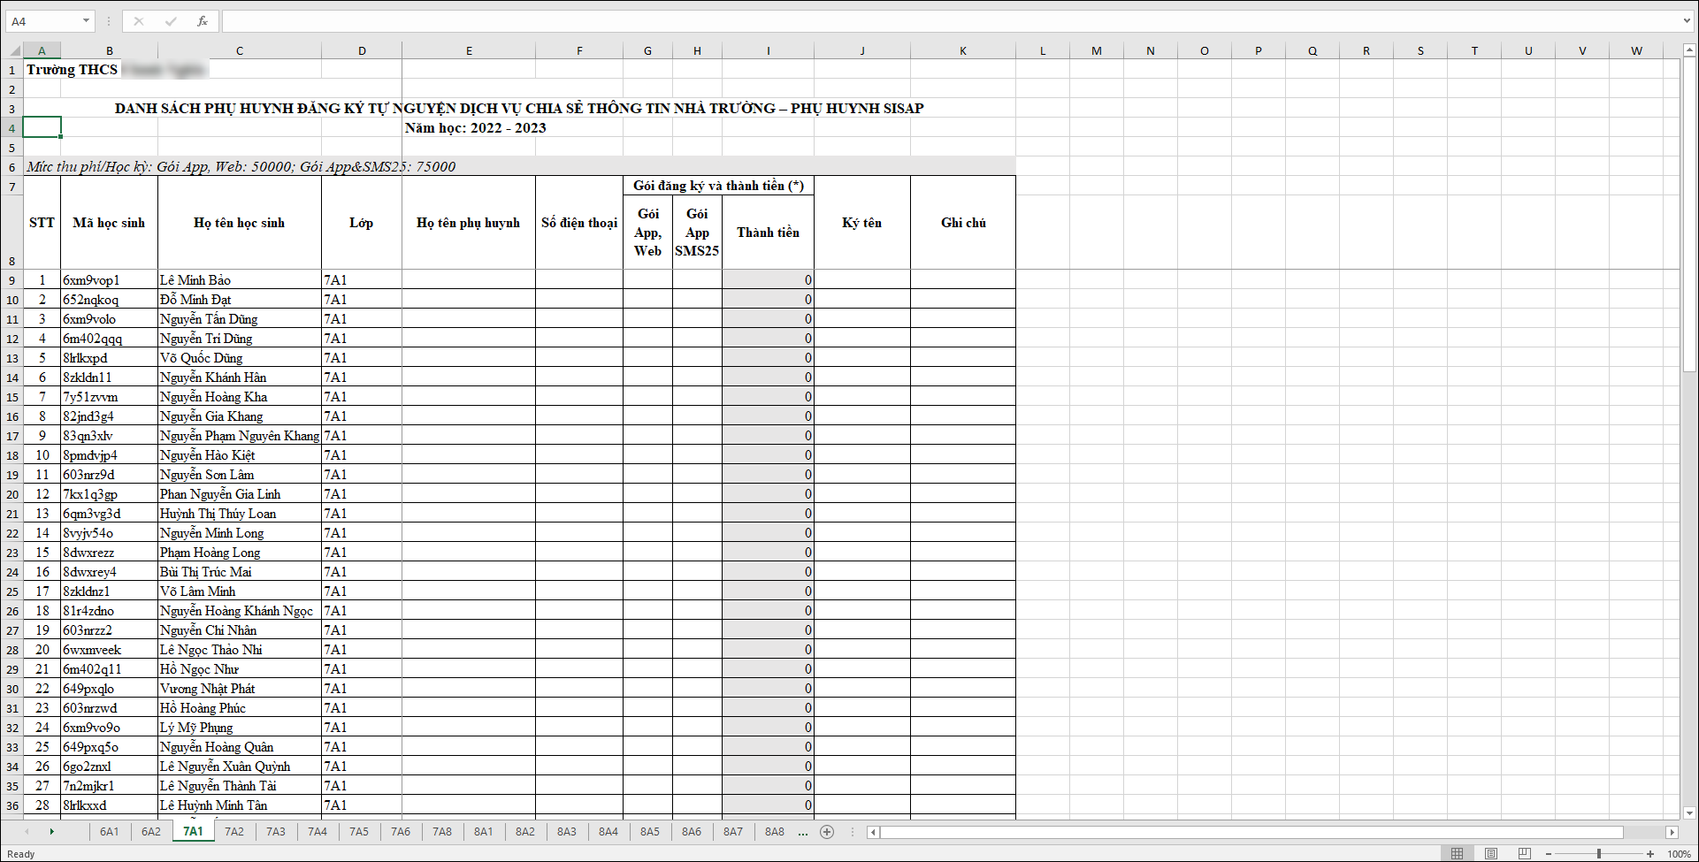Click the zoom in plus button

click(x=1650, y=854)
